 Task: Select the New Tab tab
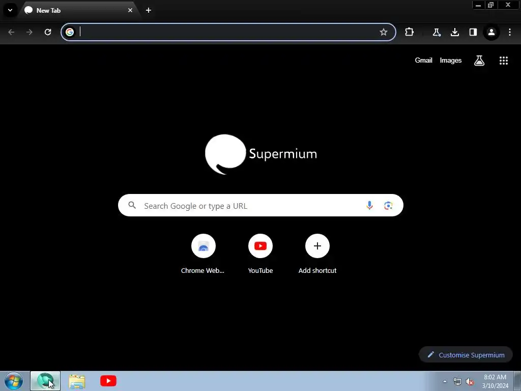tap(79, 10)
